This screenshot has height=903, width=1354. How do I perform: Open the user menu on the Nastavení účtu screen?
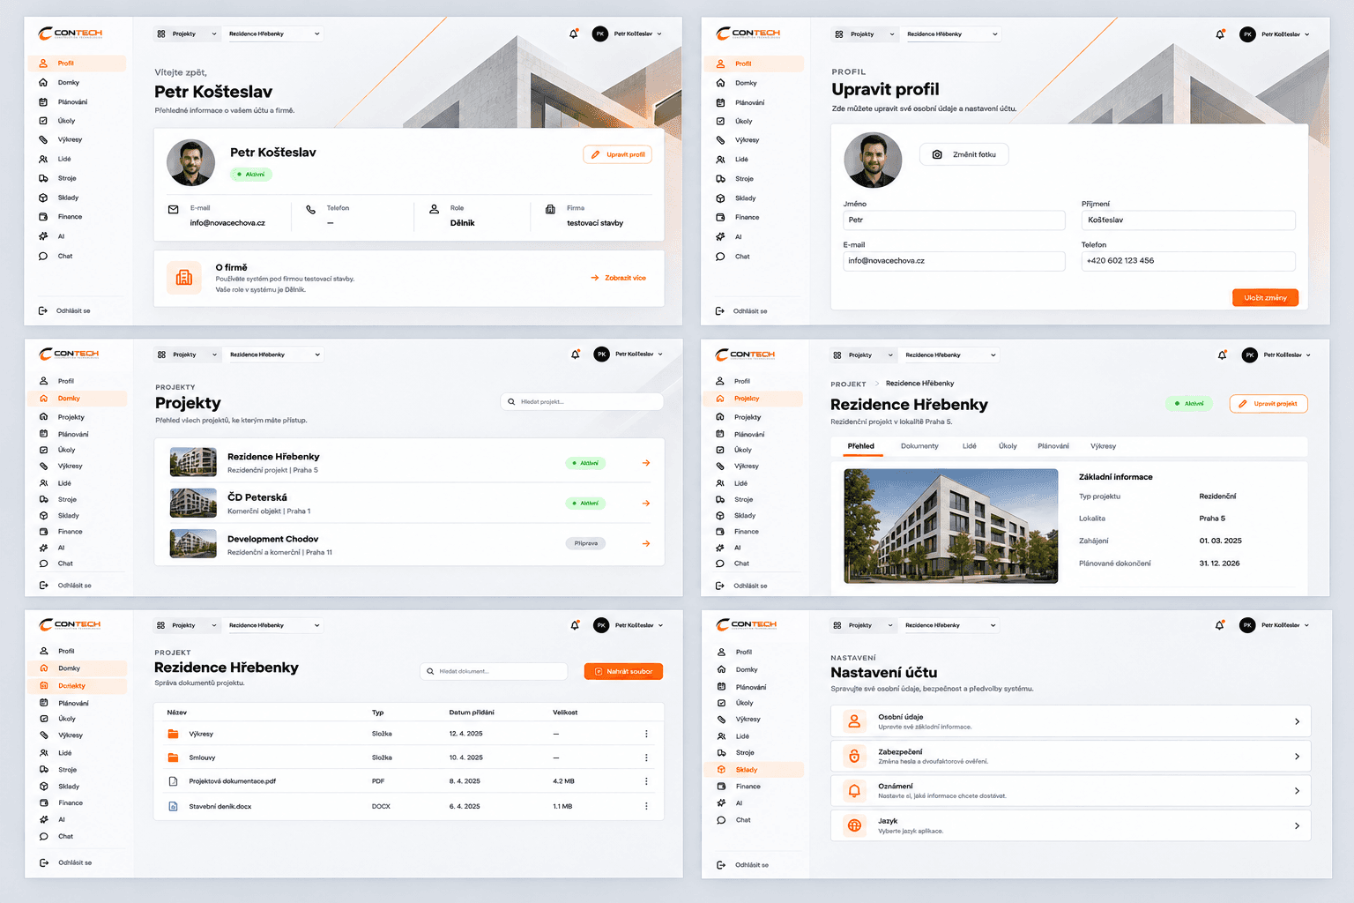tap(1276, 625)
